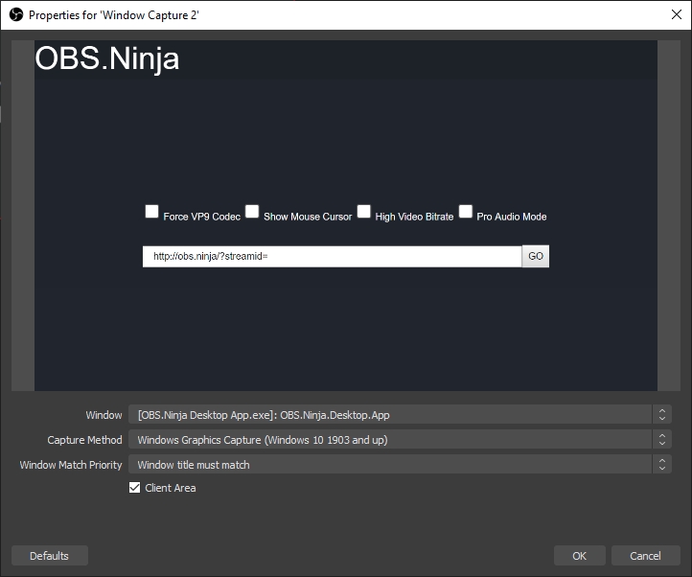Click the dialog title 'Properties for Window Capture 2'
The height and width of the screenshot is (577, 692).
pos(113,14)
